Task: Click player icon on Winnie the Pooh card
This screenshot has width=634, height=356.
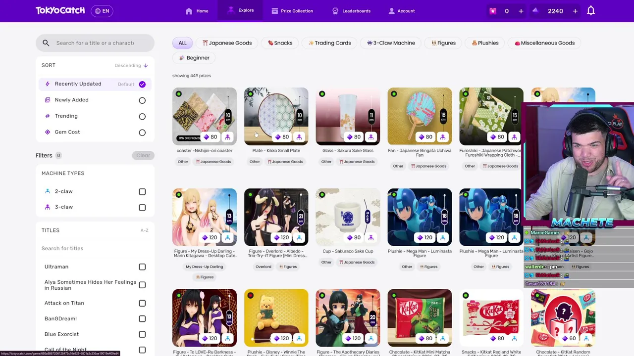Action: 299,339
